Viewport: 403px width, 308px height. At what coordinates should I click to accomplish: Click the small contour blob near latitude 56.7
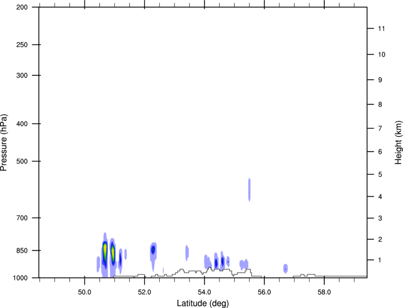(x=285, y=269)
